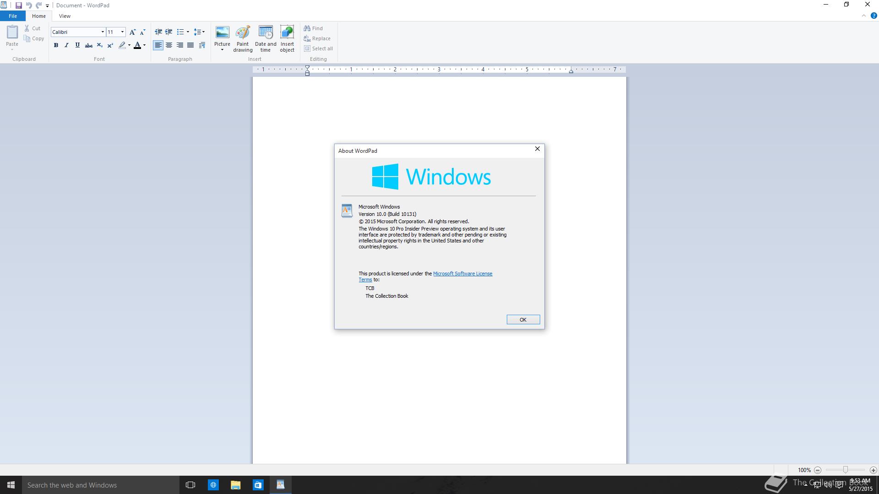Click the zoom slider handle

pos(845,470)
